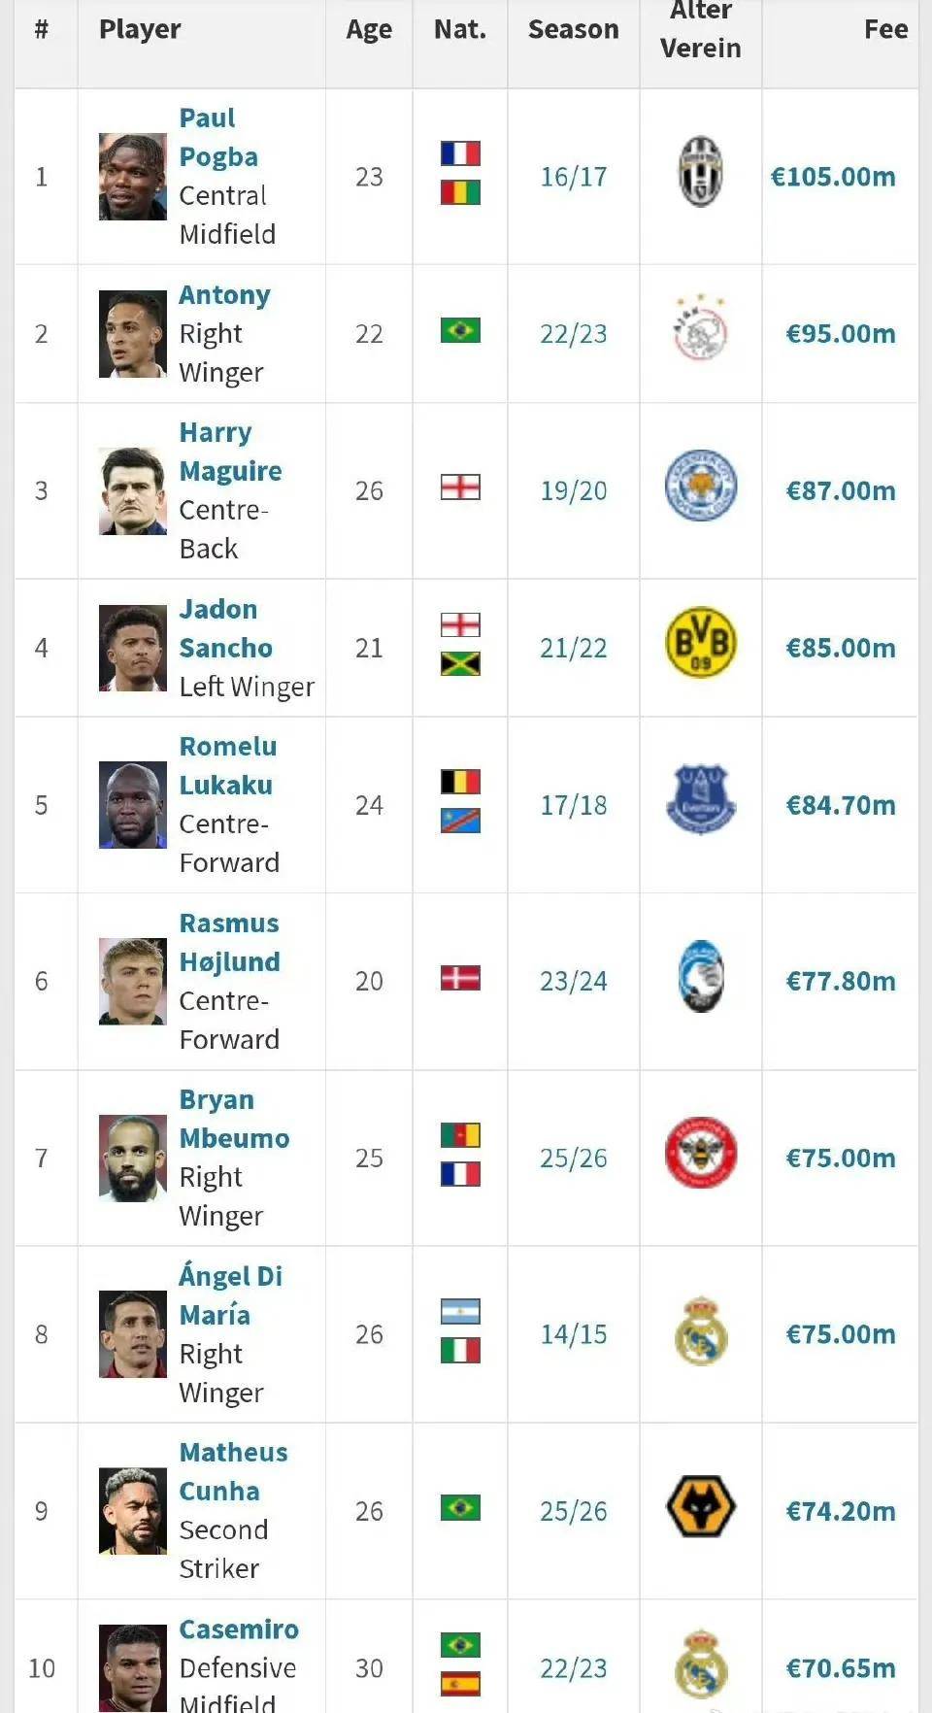The width and height of the screenshot is (932, 1713).
Task: Click Romelu Lukaku's photo thumbnail
Action: (133, 805)
